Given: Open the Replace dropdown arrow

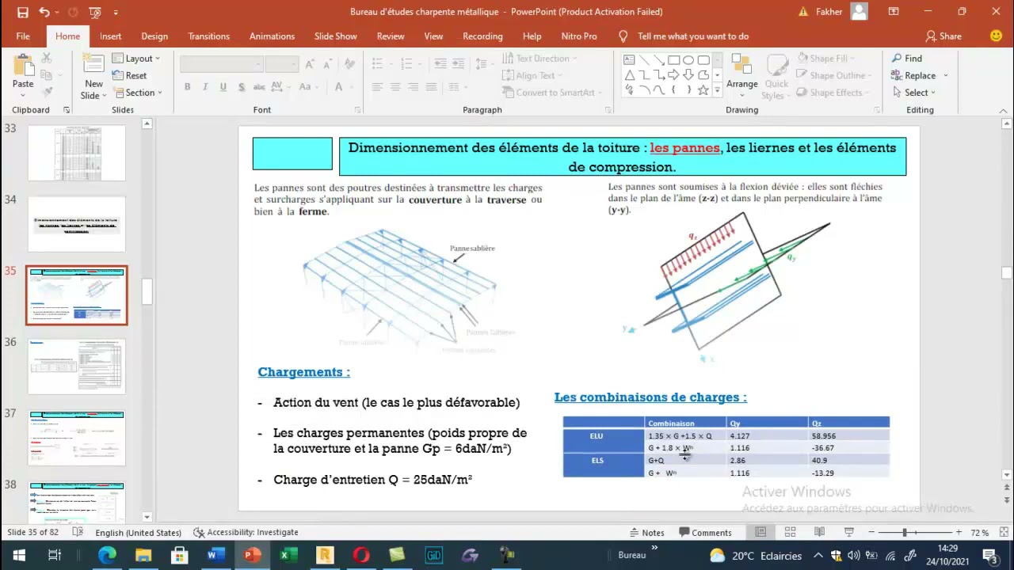Looking at the screenshot, I should click(x=946, y=76).
